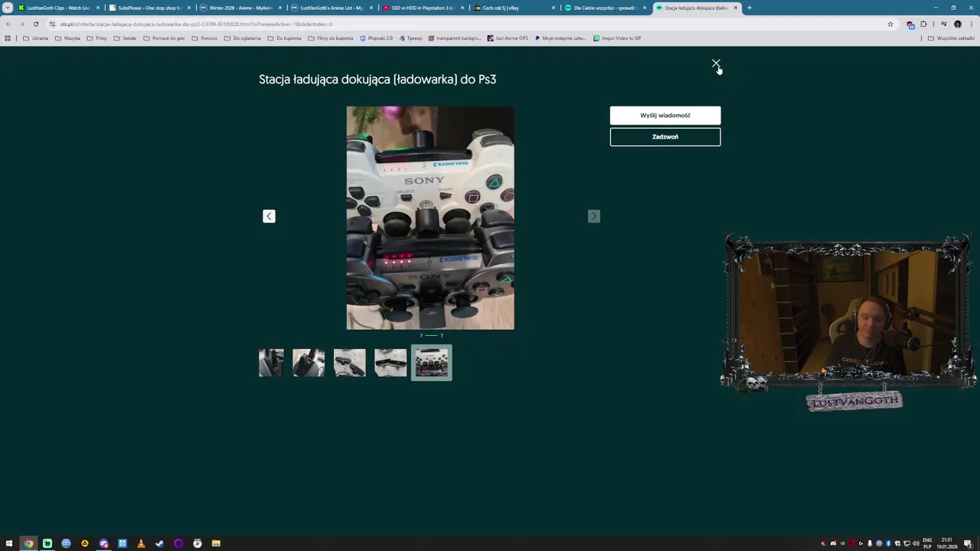Screen dimensions: 980x551
Task: Switch to LustVanGoth Clips tab
Action: click(x=59, y=8)
